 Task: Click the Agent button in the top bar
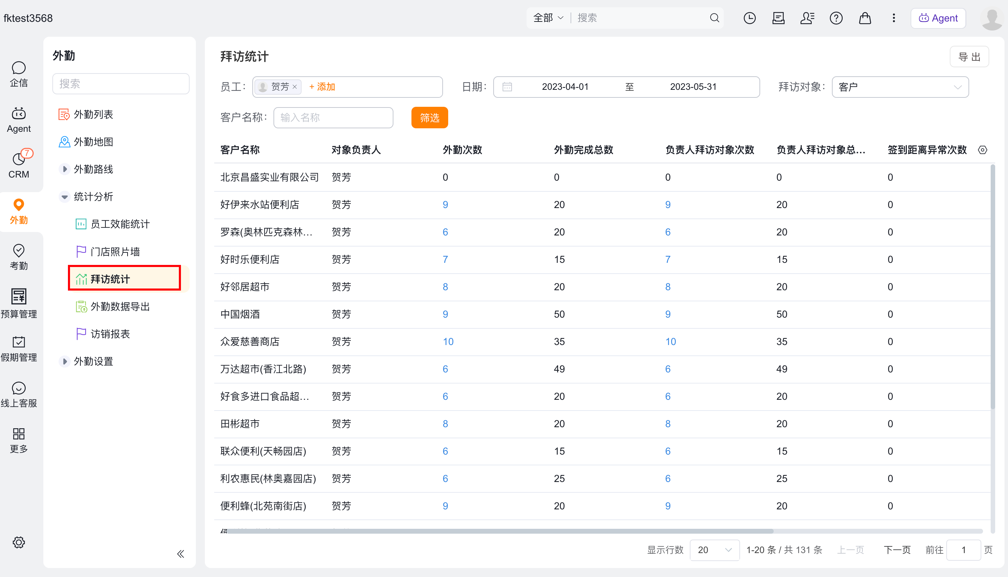coord(938,18)
